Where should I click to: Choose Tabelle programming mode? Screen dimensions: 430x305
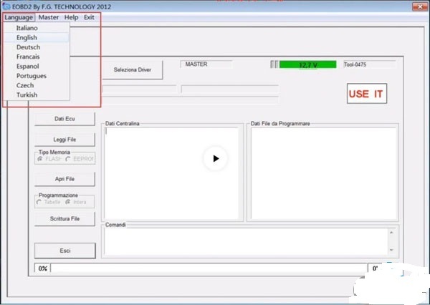click(40, 202)
